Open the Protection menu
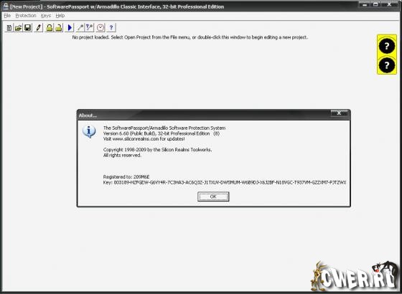 [26, 16]
